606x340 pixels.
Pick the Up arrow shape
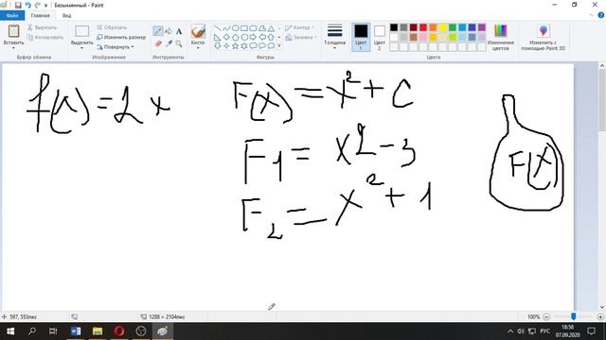click(x=272, y=37)
